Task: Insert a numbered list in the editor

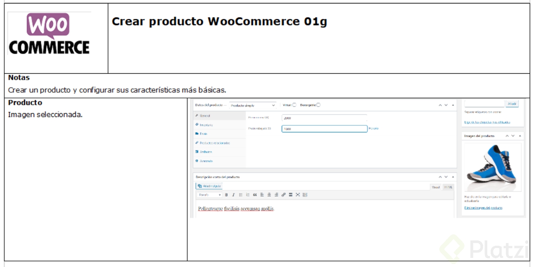Action: pos(248,195)
